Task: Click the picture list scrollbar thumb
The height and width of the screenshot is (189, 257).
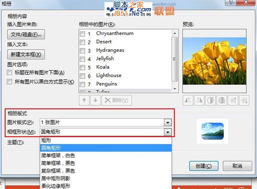Action: pyautogui.click(x=175, y=59)
